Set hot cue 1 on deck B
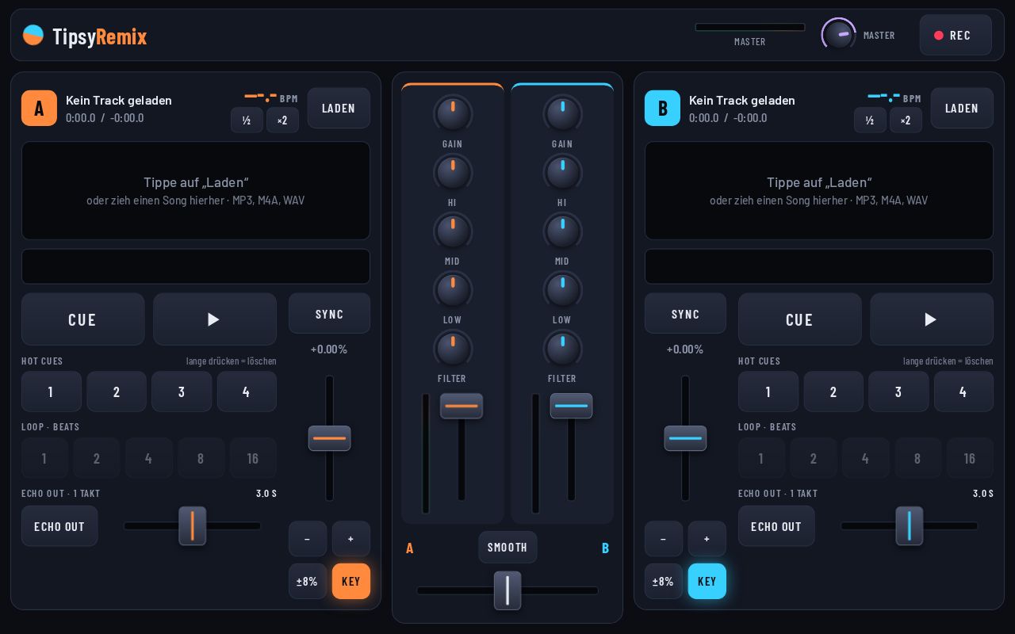 point(768,391)
